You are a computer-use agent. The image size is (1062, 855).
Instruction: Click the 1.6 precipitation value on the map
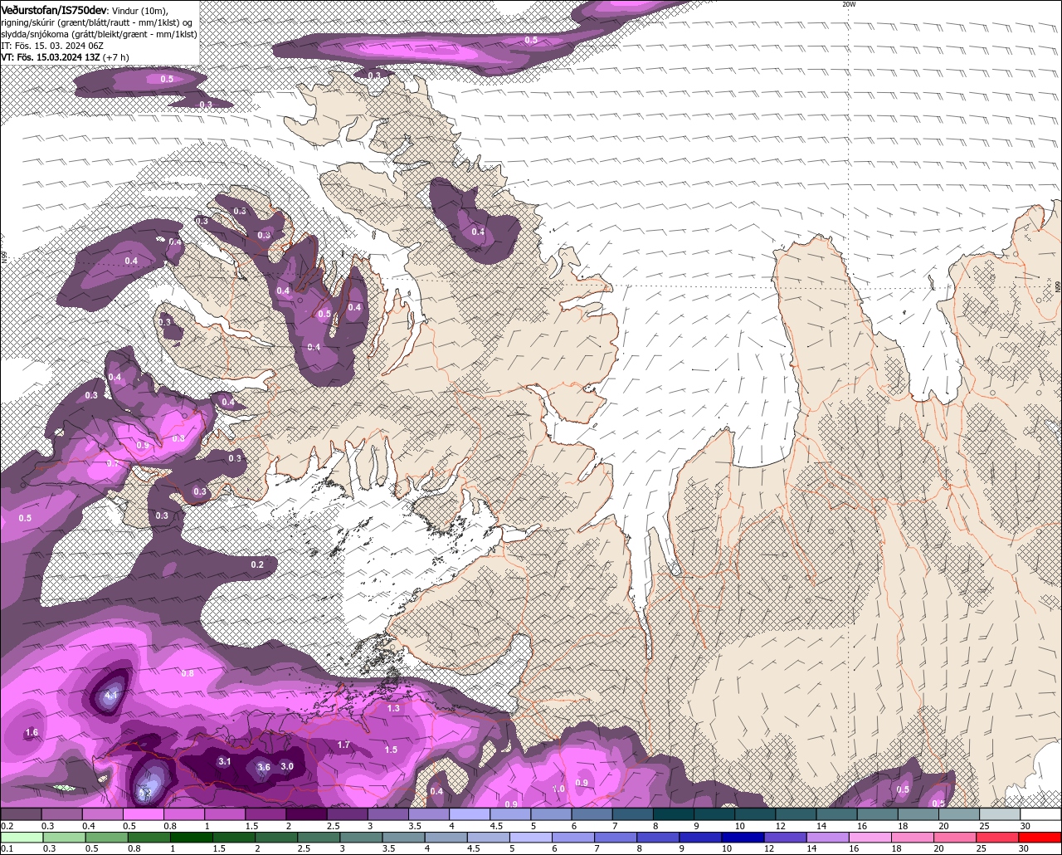point(32,732)
